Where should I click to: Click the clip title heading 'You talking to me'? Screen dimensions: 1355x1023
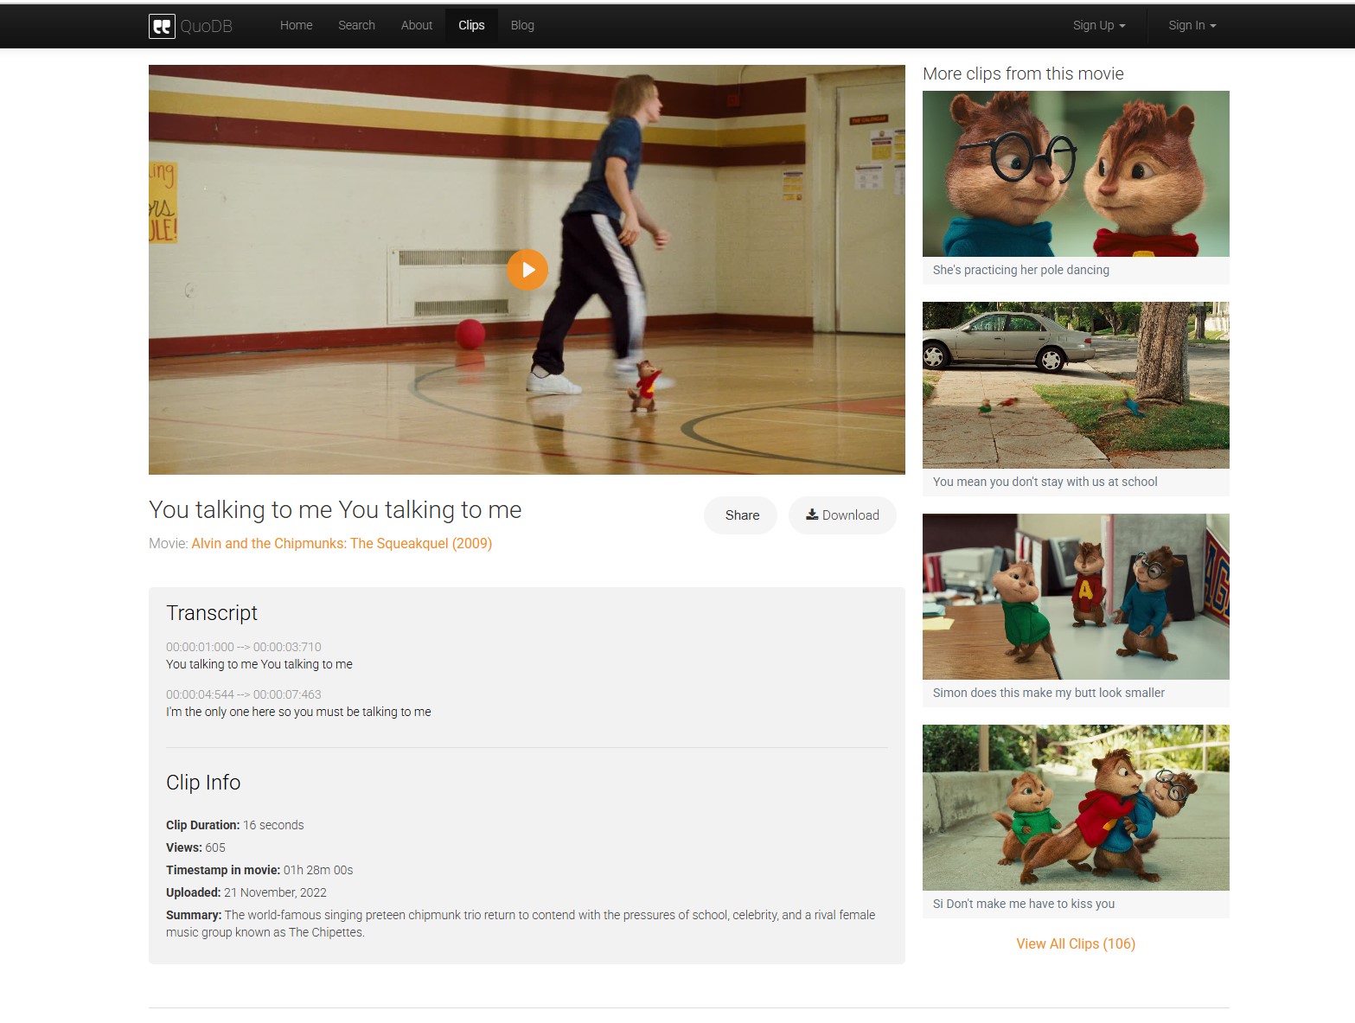click(336, 509)
